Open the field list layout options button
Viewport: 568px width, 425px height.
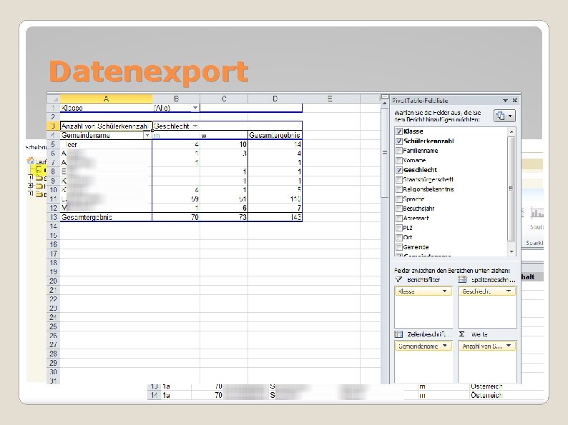[504, 116]
